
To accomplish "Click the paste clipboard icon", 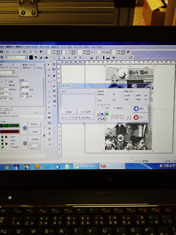I will pyautogui.click(x=41, y=52).
